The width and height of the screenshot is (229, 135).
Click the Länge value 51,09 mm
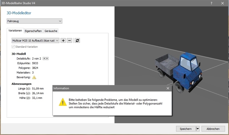point(38,88)
